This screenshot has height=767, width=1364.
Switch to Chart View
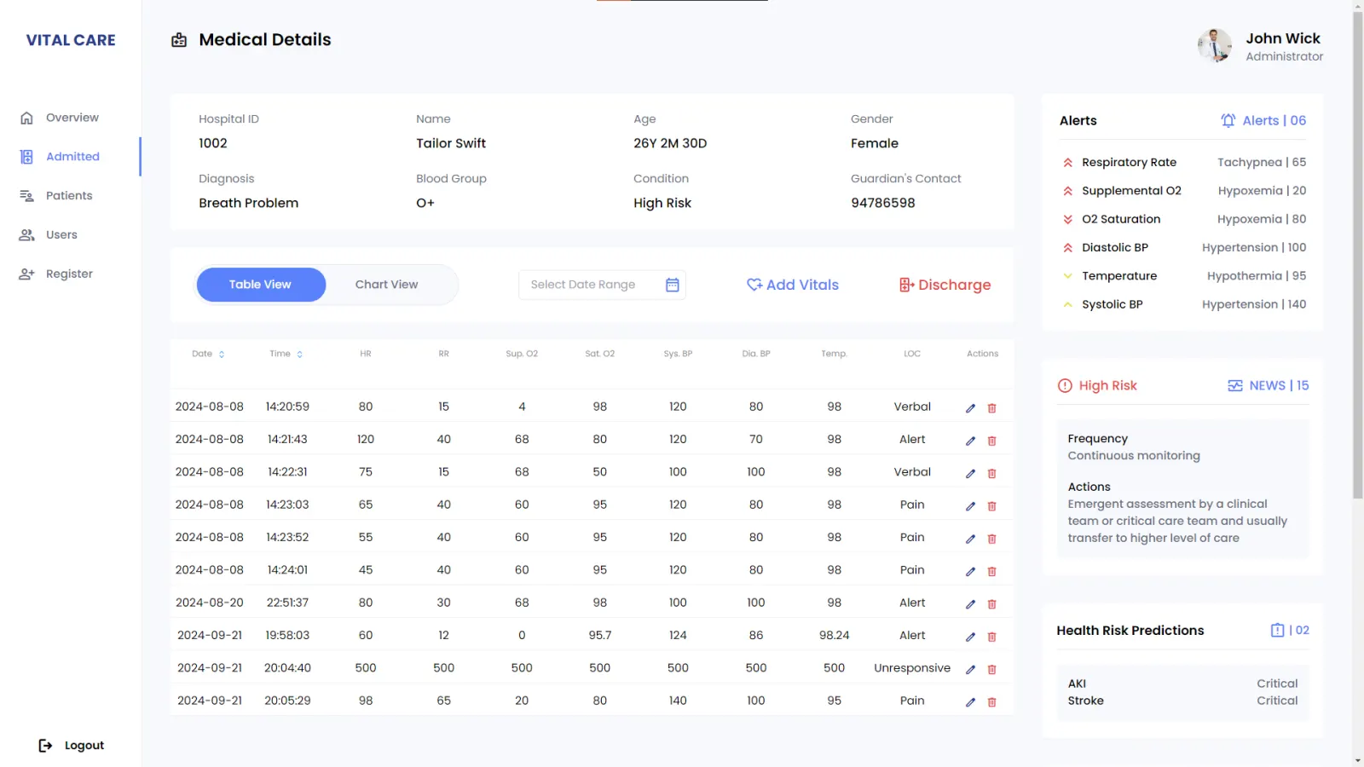tap(387, 285)
